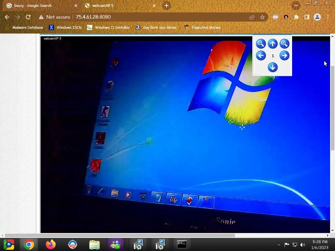Open the Extensions puzzle menu
The width and height of the screenshot is (335, 251).
click(x=296, y=17)
